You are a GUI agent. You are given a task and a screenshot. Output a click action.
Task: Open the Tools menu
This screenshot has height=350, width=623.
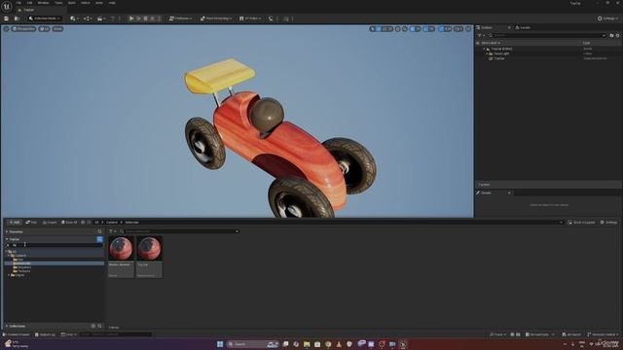click(x=58, y=3)
